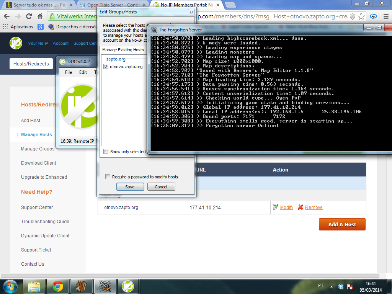Image resolution: width=392 pixels, height=294 pixels.
Task: Switch to Open Tibia Server browser tab
Action: 112,5
